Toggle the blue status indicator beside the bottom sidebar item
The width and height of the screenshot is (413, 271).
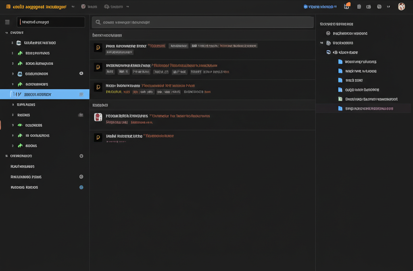81,187
